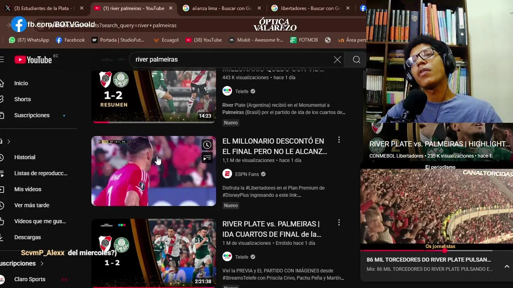Image resolution: width=513 pixels, height=288 pixels.
Task: Open the WhatsApp bookmark
Action: (x=29, y=40)
